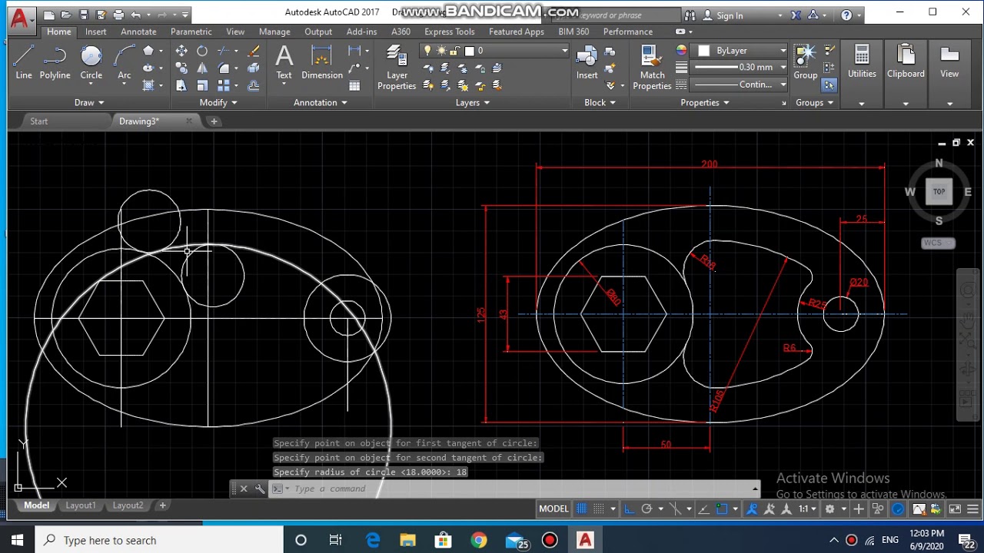Image resolution: width=984 pixels, height=553 pixels.
Task: Select the Mirror tool
Action: point(202,68)
